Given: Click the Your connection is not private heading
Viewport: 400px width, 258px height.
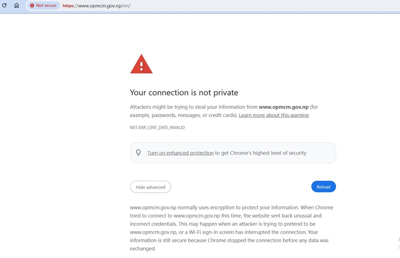Looking at the screenshot, I should [184, 92].
